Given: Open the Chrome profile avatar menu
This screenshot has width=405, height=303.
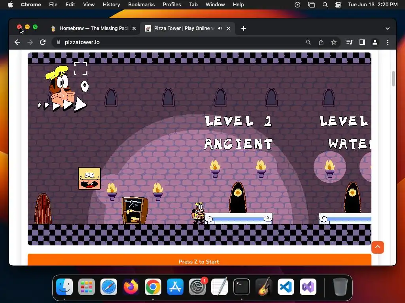Looking at the screenshot, I should tap(375, 42).
